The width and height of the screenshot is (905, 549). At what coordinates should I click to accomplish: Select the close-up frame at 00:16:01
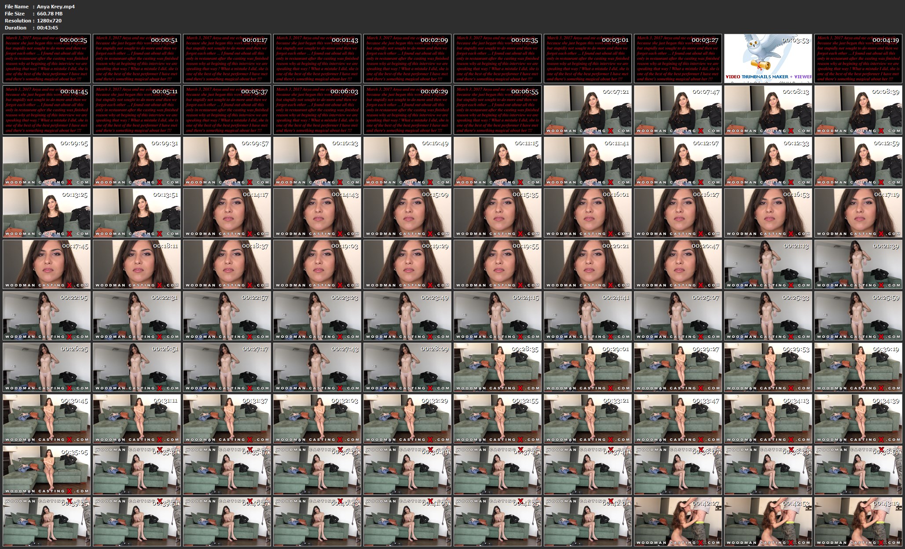click(588, 213)
